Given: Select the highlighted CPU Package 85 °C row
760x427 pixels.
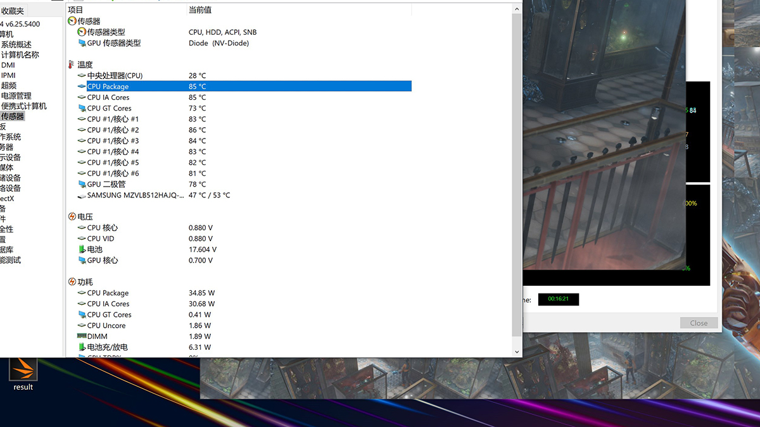Looking at the screenshot, I should point(249,87).
